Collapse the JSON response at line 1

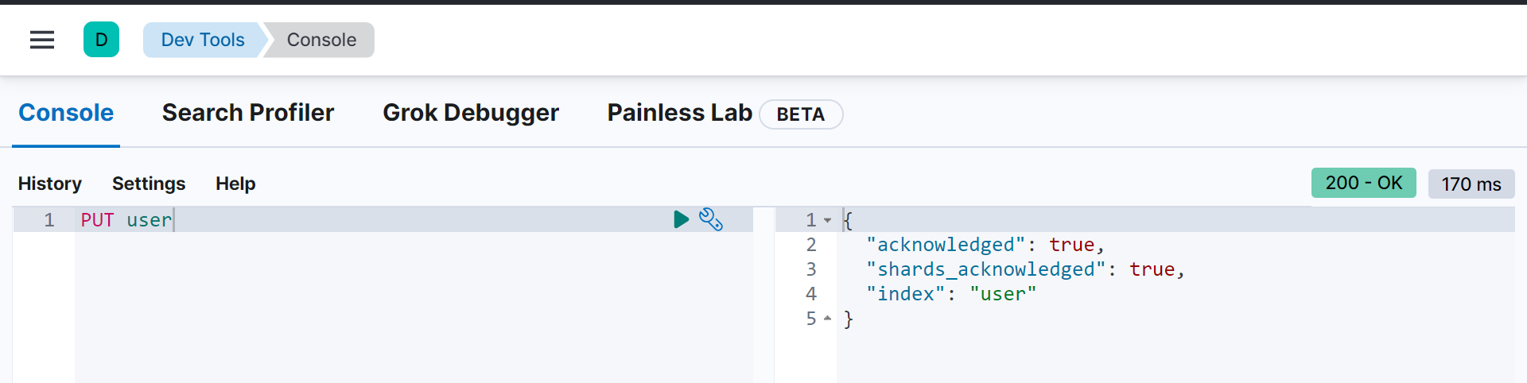828,220
